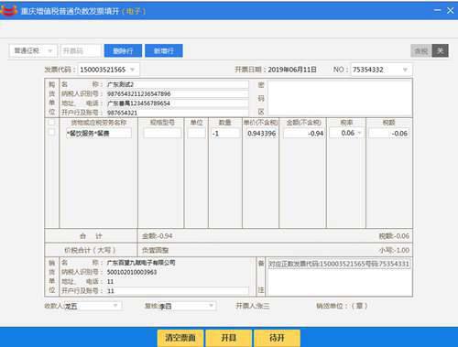This screenshot has height=347, width=458.
Task: Click the 数量 quantity field showing -1
Action: click(x=225, y=133)
